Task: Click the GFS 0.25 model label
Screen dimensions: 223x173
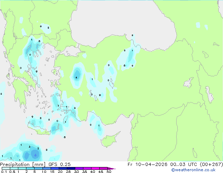Action: [x=59, y=165]
